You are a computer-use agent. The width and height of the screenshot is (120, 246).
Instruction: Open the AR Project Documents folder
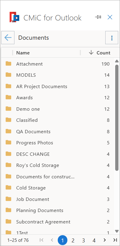pyautogui.click(x=42, y=86)
